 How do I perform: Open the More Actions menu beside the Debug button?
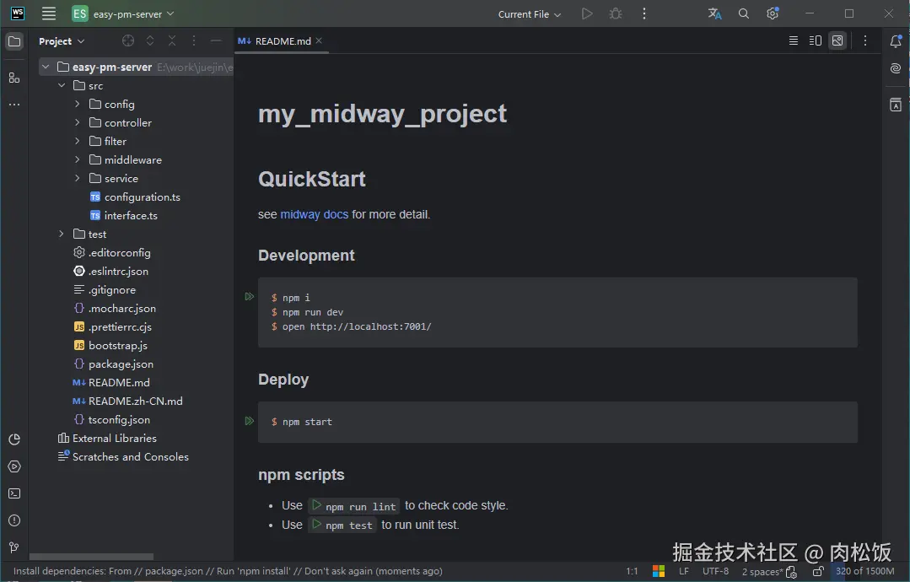tap(643, 13)
